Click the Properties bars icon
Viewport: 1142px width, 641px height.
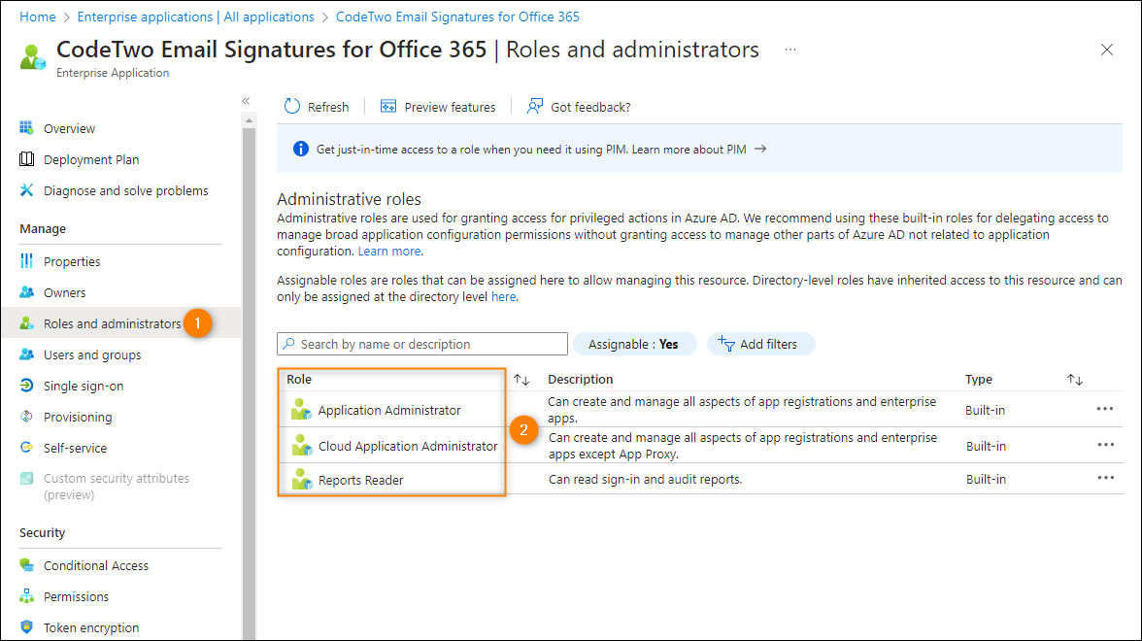(26, 260)
